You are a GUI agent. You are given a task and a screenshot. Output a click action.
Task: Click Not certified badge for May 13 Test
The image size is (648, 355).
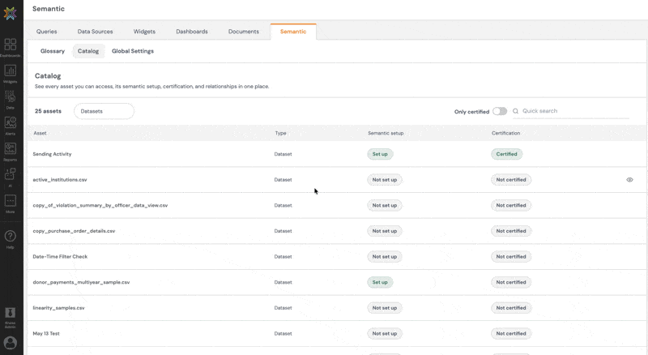[511, 333]
